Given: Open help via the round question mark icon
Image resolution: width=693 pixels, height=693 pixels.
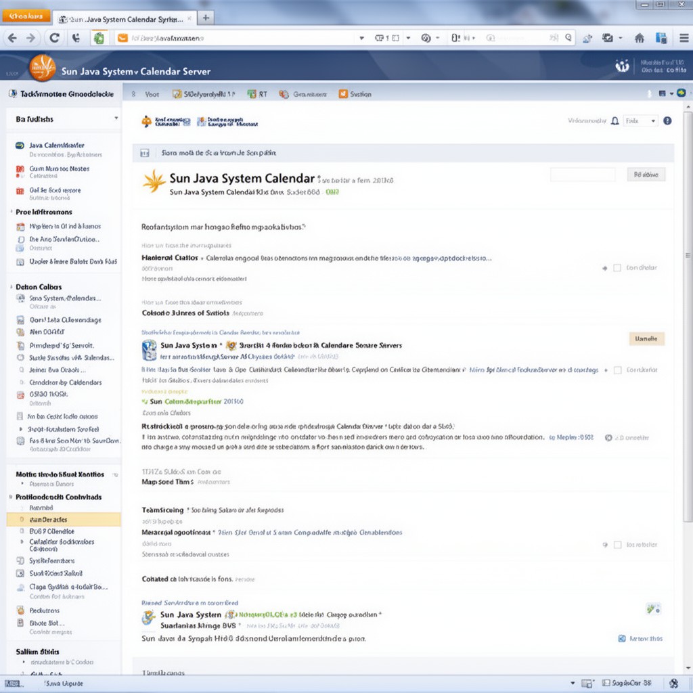Looking at the screenshot, I should [x=667, y=120].
